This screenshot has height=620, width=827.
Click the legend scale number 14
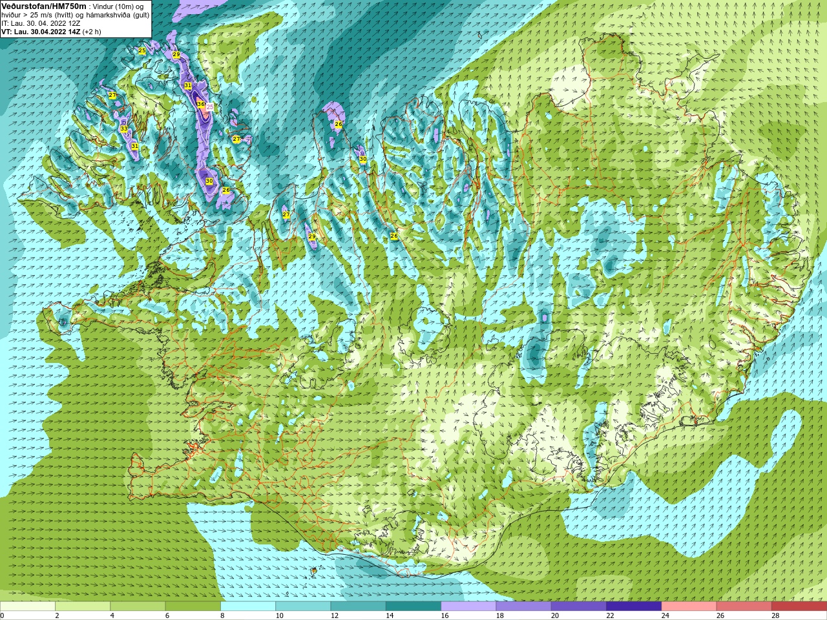point(390,615)
